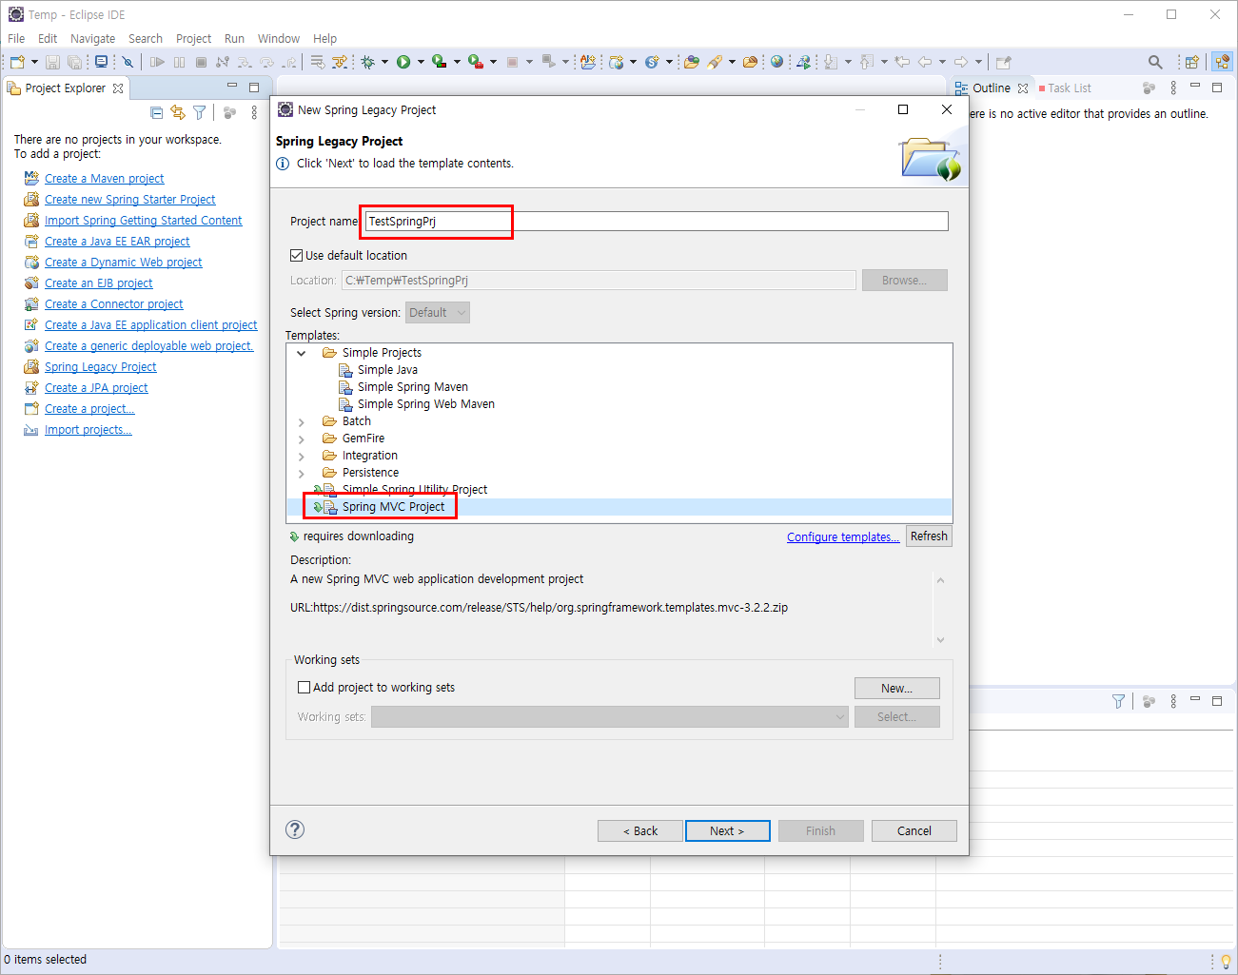
Task: Click the Debug bug icon
Action: (368, 62)
